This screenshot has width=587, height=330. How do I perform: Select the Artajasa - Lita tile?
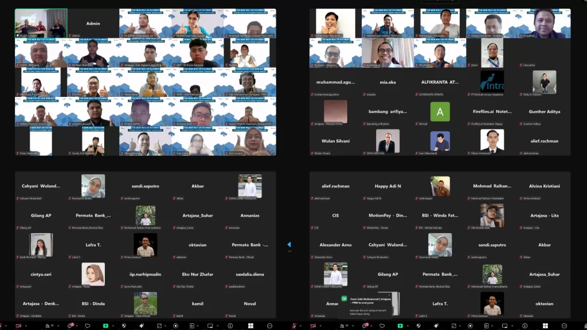pos(545,215)
